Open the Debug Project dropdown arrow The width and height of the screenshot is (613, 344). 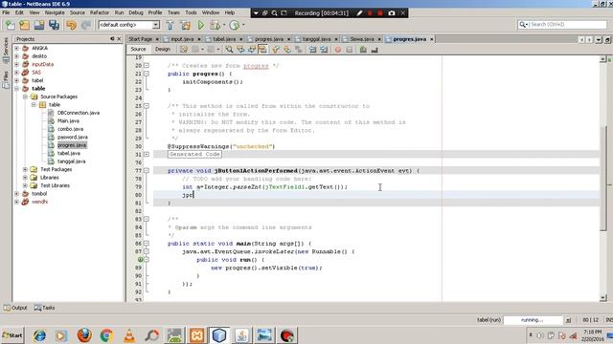(x=224, y=26)
